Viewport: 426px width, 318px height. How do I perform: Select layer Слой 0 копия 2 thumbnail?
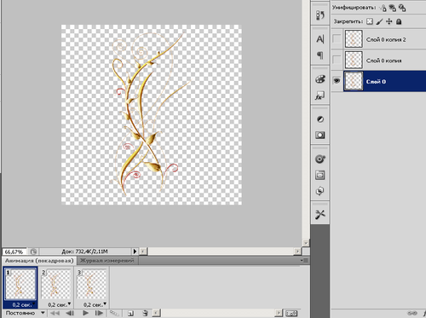(354, 39)
